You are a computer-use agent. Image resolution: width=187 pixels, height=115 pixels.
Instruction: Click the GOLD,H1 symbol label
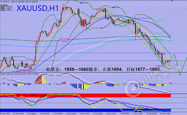[x=6, y=2]
